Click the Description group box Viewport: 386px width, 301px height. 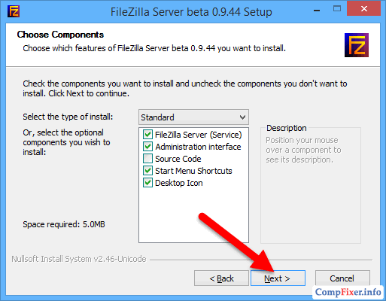click(311, 186)
